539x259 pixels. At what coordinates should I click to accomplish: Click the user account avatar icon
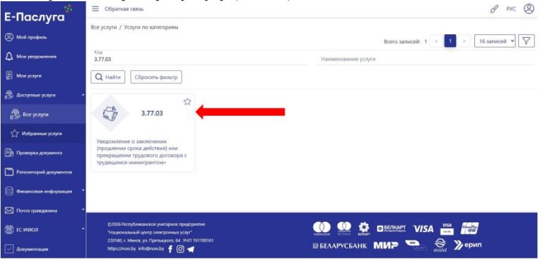pos(529,9)
